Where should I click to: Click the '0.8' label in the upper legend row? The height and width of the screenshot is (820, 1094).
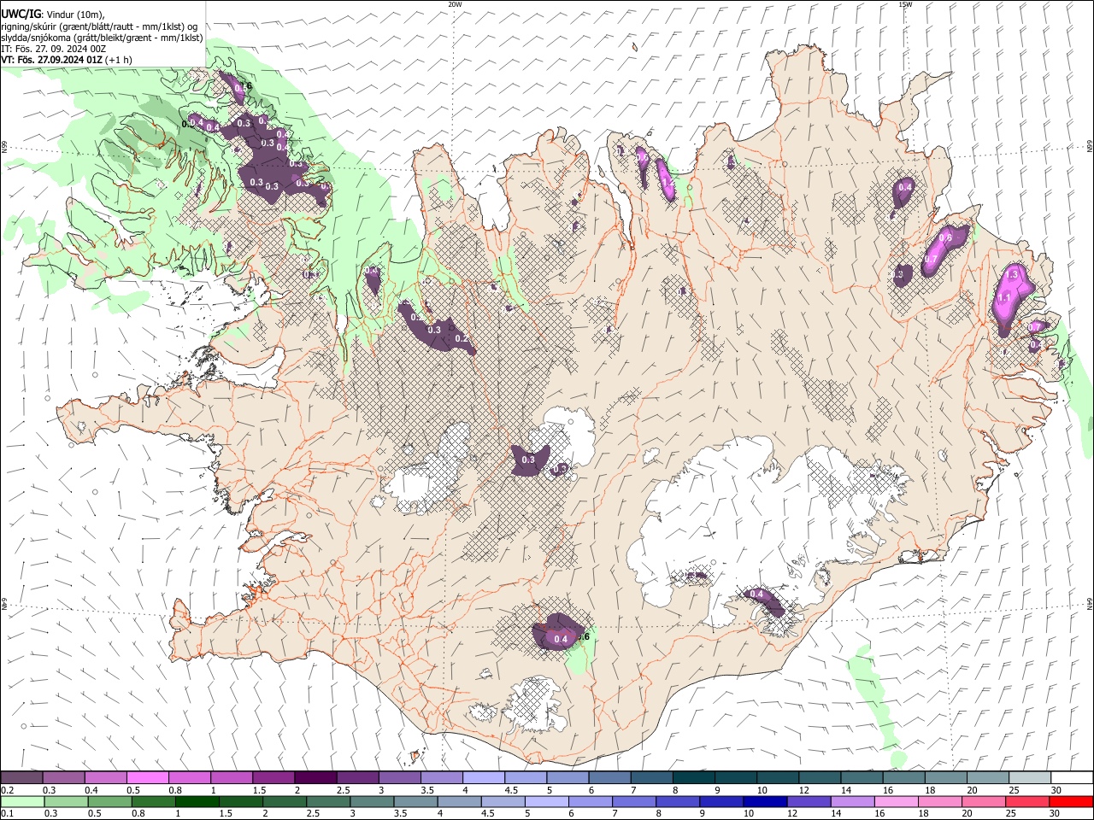[x=175, y=790]
